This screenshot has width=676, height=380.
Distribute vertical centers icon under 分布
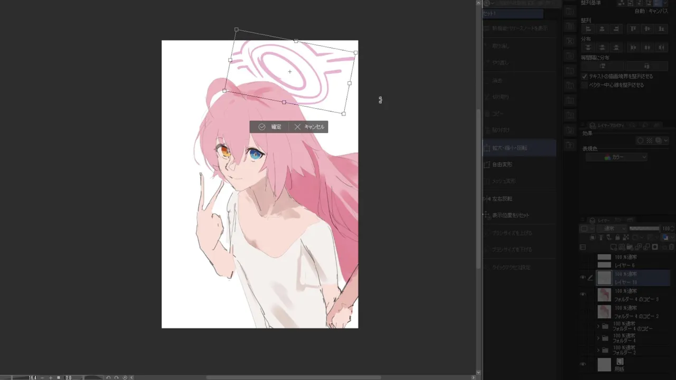tap(602, 47)
